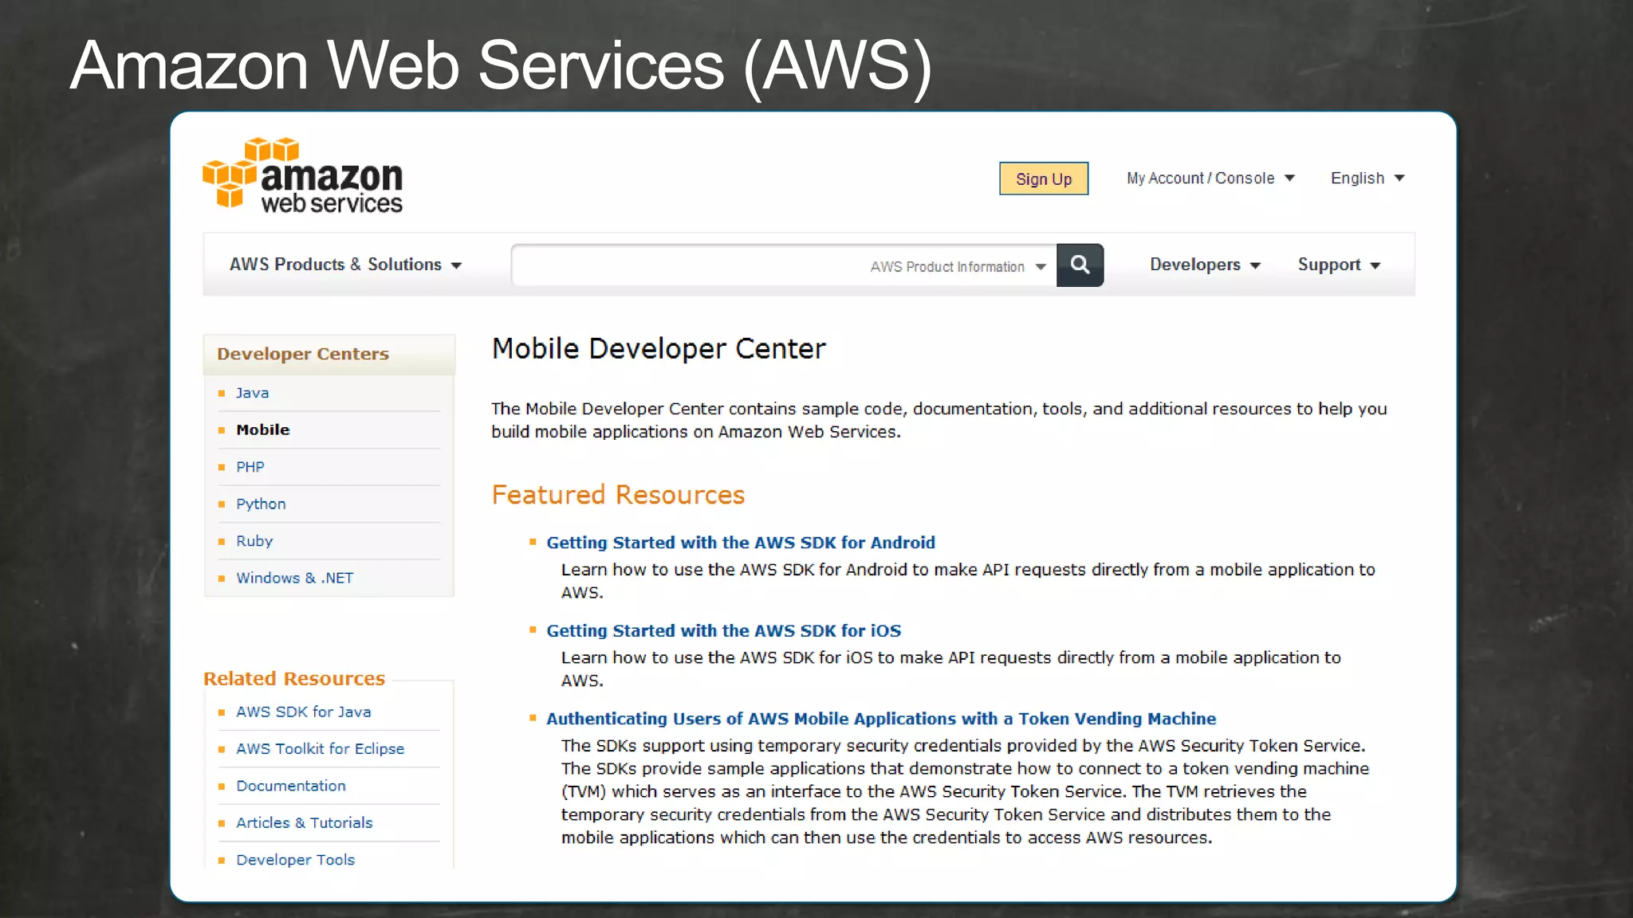Change language via English dropdown
The height and width of the screenshot is (918, 1633).
(x=1367, y=178)
